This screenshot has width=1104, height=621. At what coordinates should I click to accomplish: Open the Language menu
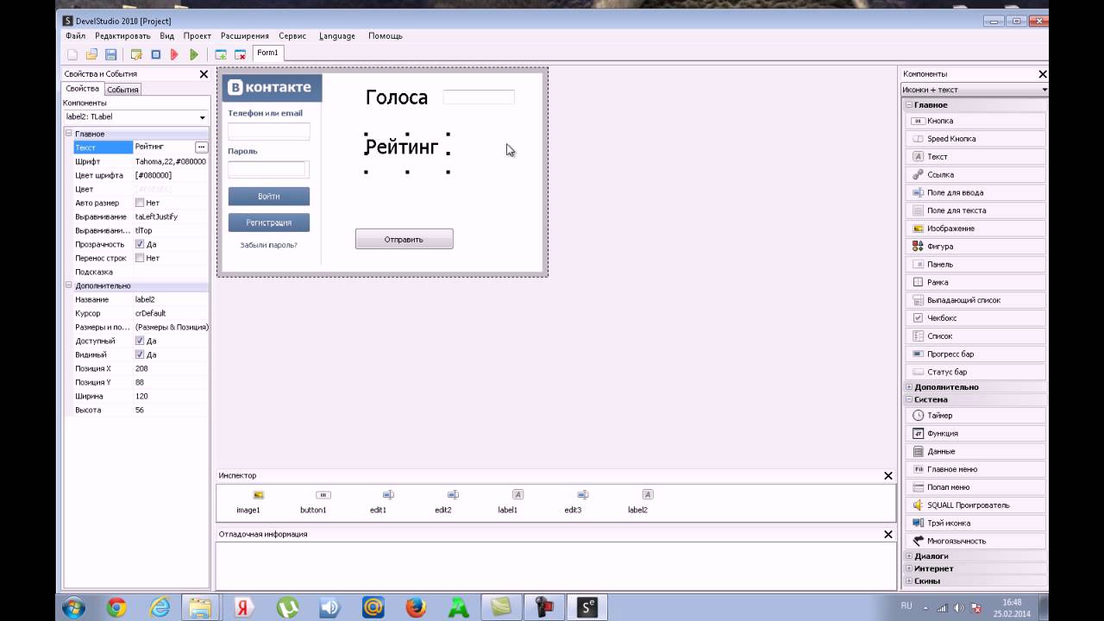pos(336,36)
